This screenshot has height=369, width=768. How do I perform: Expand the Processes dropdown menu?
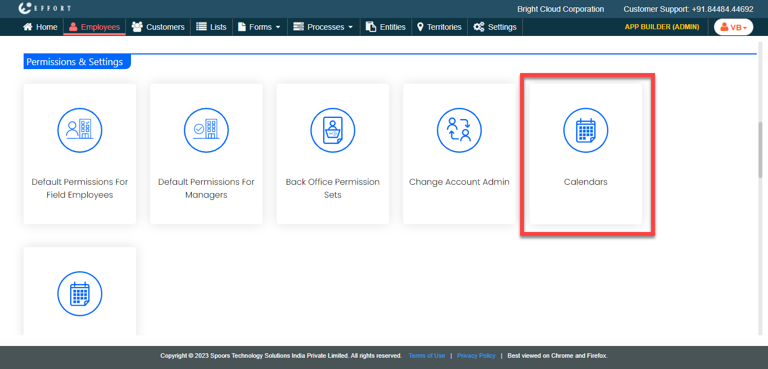pos(323,27)
